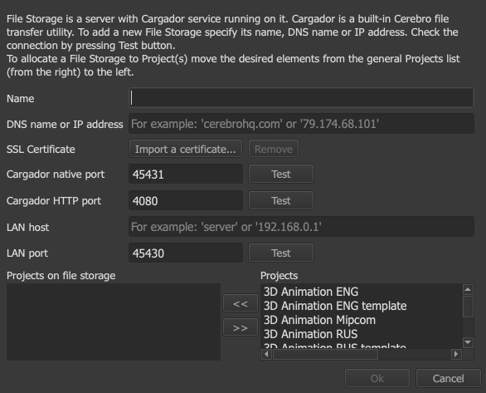Test the Cargador native port
Image resolution: width=486 pixels, height=393 pixels.
pyautogui.click(x=281, y=174)
